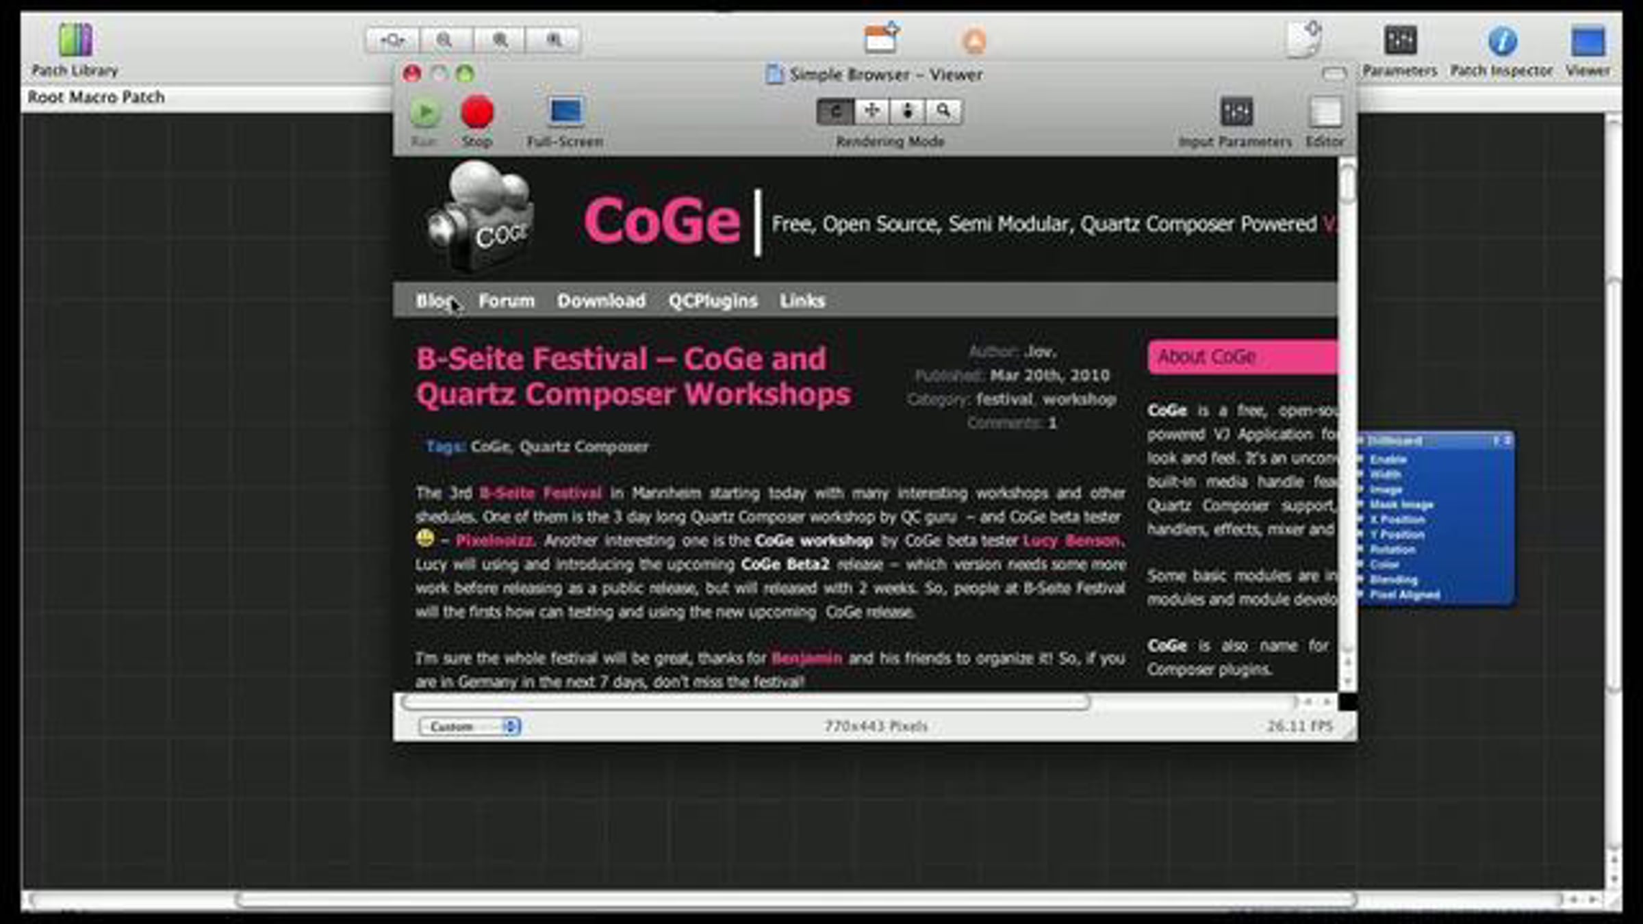The image size is (1643, 924).
Task: Open the B-Seite Festival workshops post title
Action: pos(633,376)
